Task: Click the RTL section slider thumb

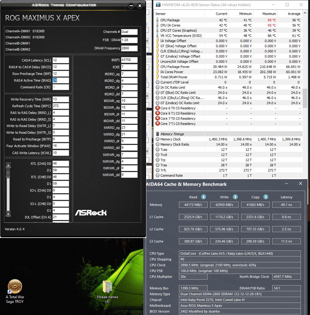Action: pyautogui.click(x=8, y=173)
